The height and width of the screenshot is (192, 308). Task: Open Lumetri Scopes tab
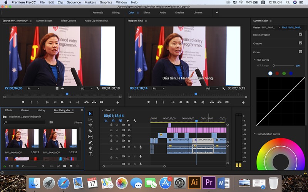44,21
